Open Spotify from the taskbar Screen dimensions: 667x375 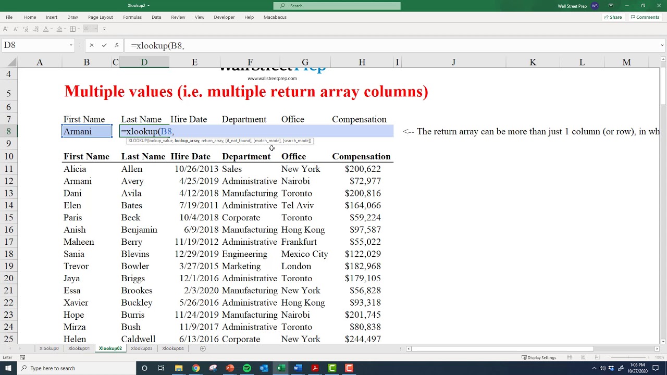point(247,368)
